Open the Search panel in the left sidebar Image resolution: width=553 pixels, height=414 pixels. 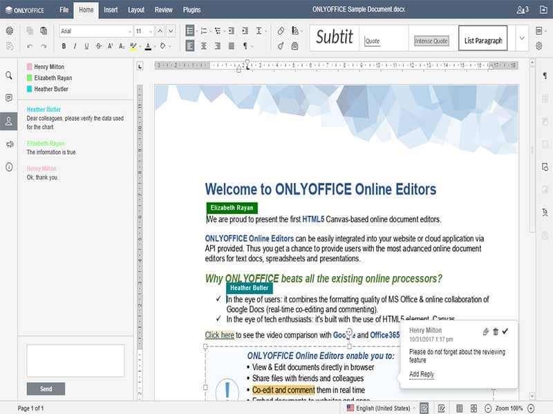(x=10, y=76)
